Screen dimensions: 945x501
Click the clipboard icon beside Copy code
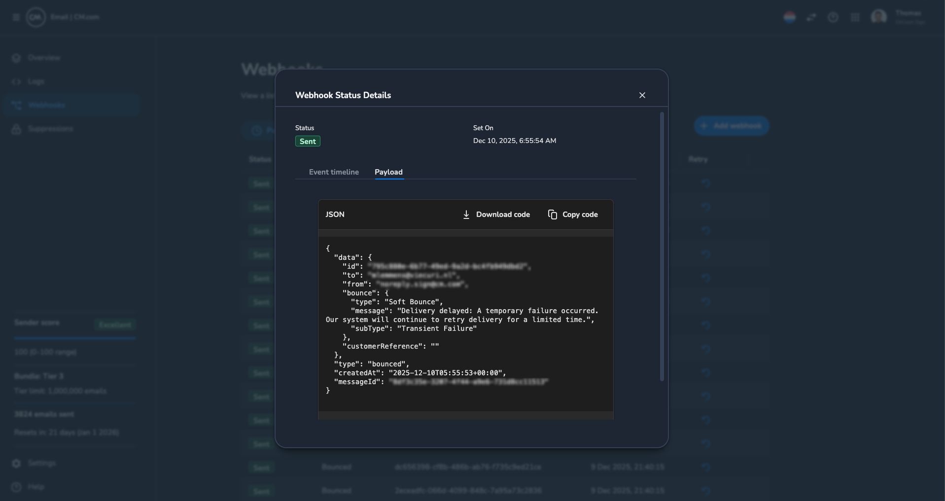coord(553,215)
